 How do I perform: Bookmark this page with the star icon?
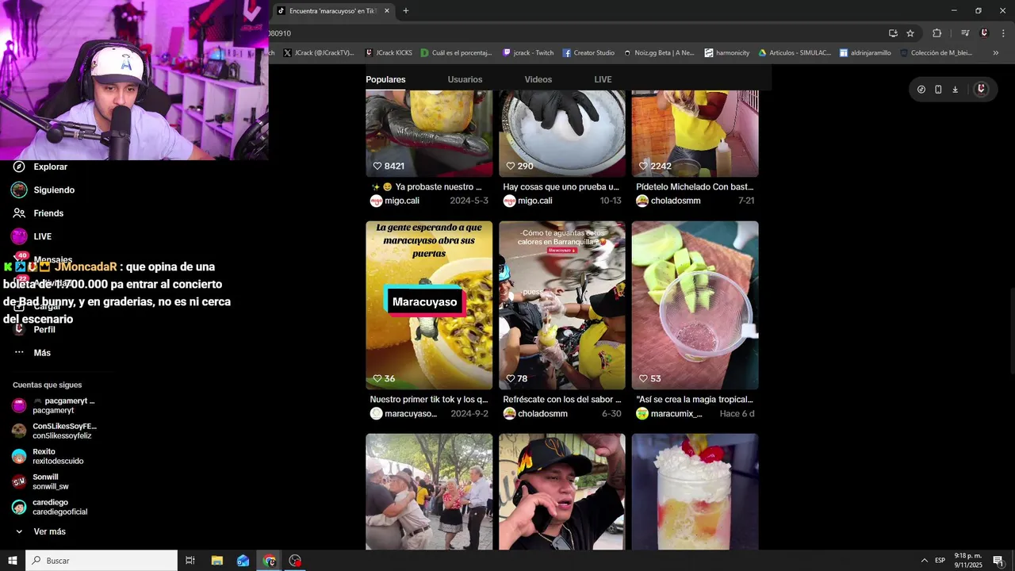910,33
